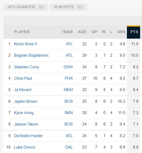Open MEM team page link
The image size is (142, 153).
pyautogui.click(x=68, y=90)
